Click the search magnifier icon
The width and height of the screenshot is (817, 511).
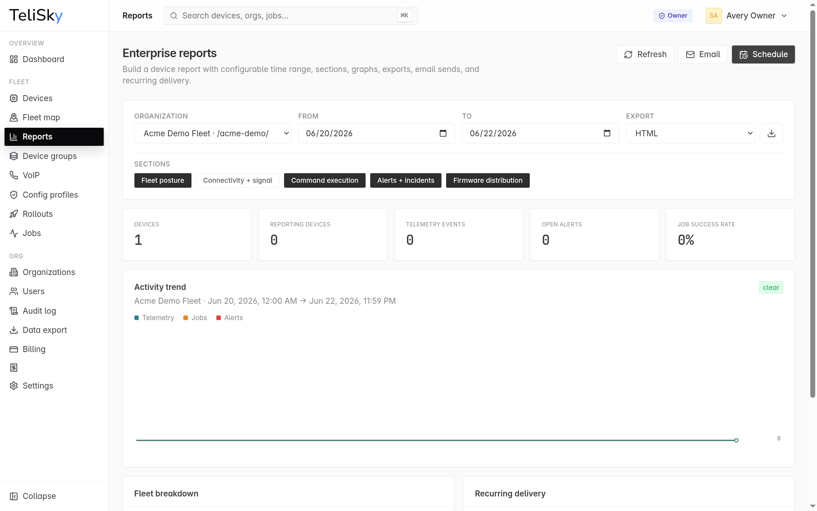(174, 16)
